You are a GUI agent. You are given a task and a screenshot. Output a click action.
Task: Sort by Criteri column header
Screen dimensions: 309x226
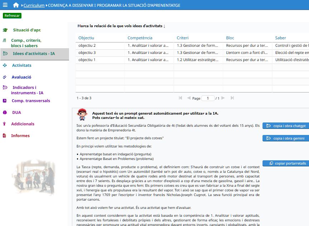pyautogui.click(x=182, y=38)
